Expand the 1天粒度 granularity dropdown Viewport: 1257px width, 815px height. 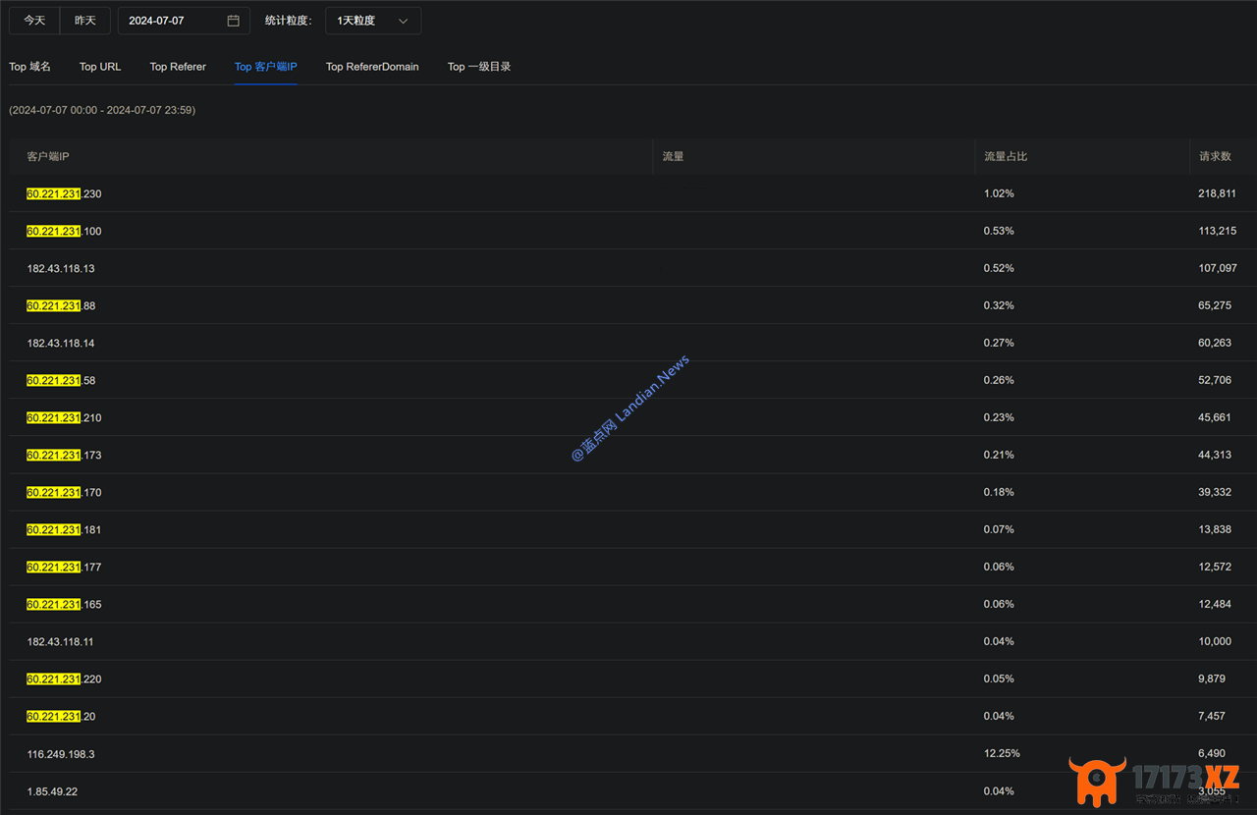tap(373, 21)
